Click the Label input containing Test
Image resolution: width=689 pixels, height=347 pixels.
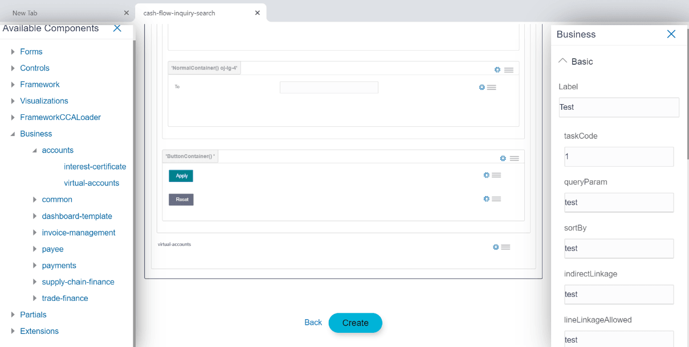pyautogui.click(x=619, y=107)
